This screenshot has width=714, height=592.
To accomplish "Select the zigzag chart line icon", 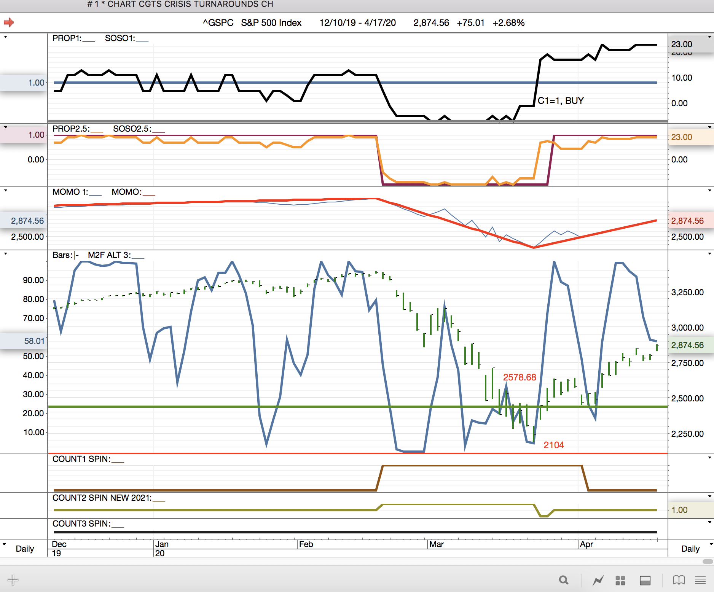I will [x=598, y=580].
